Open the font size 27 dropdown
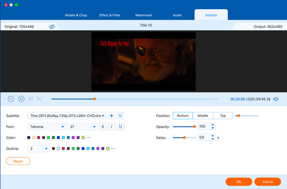Image resolution: width=287 pixels, height=189 pixels. tap(82, 126)
